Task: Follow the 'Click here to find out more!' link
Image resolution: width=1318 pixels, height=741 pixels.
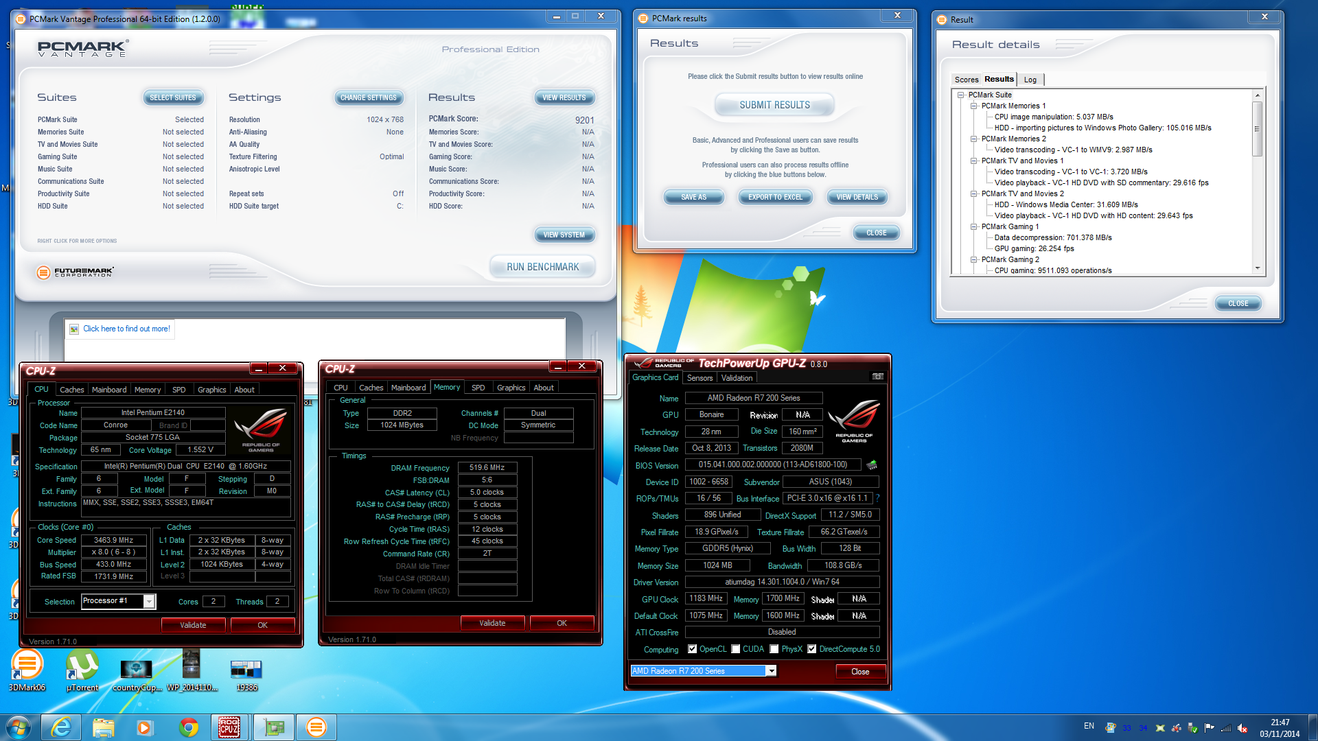Action: point(126,329)
